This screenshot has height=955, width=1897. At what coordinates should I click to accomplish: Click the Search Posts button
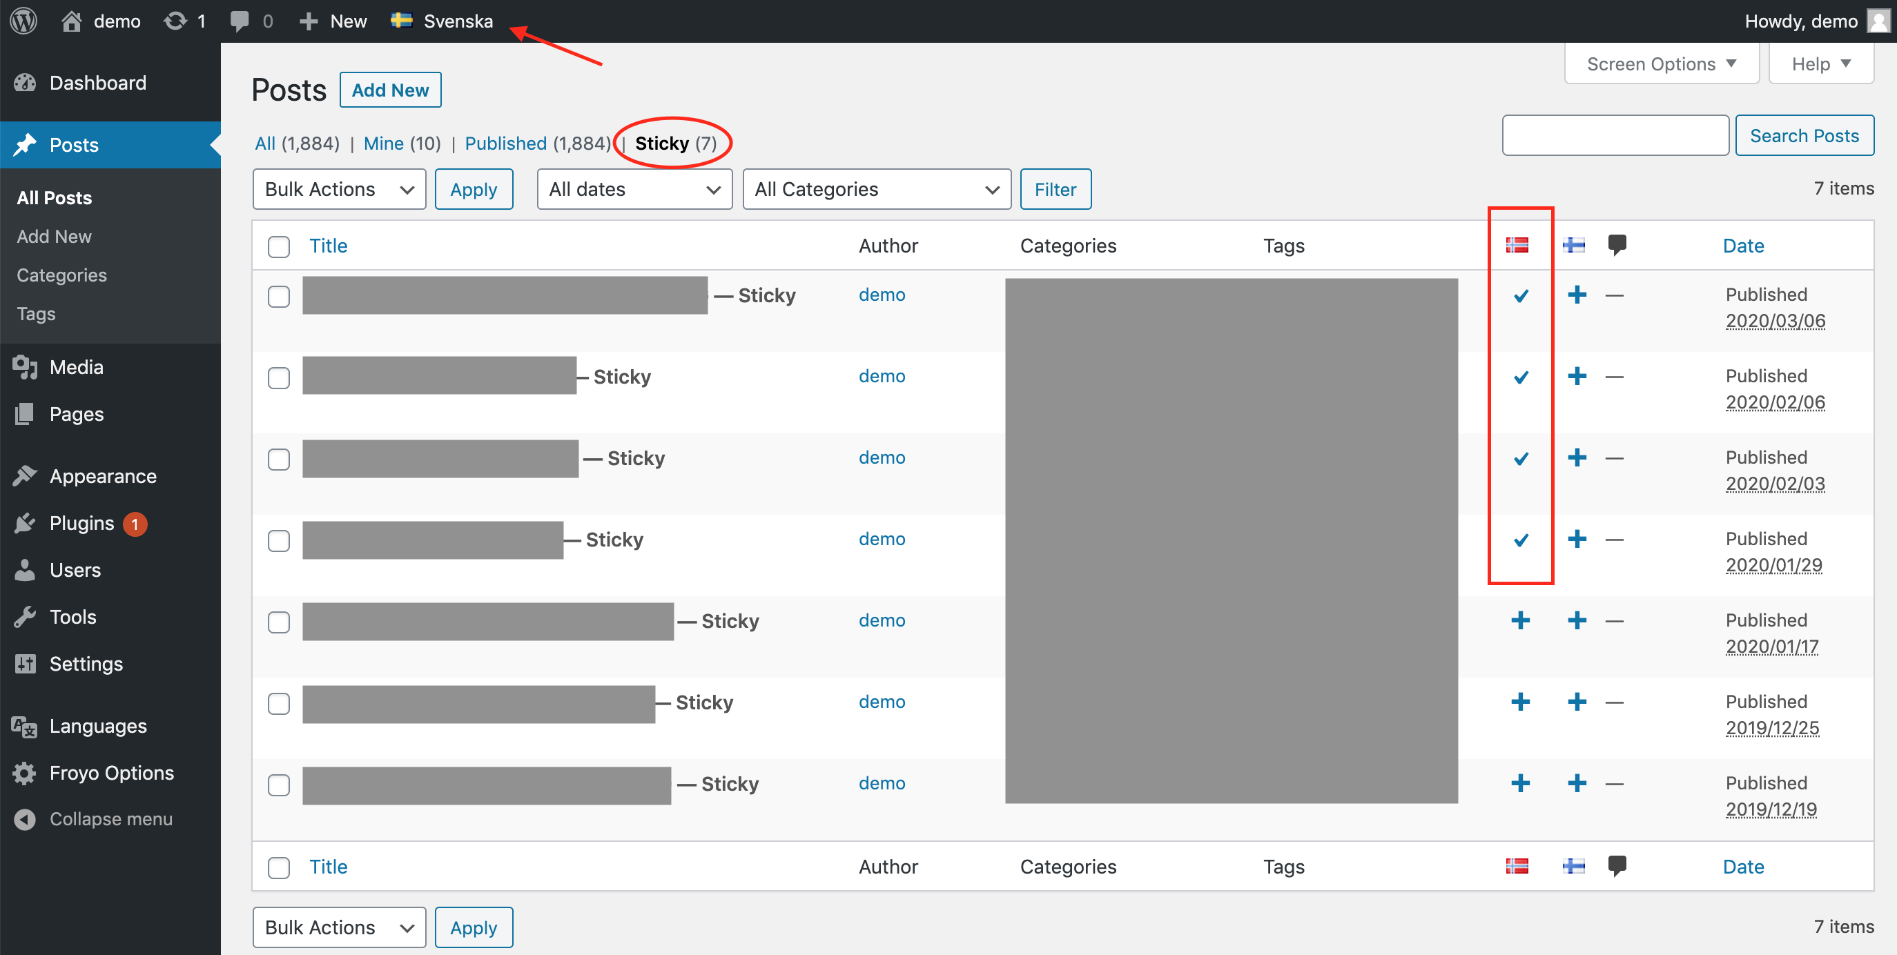[x=1805, y=135]
